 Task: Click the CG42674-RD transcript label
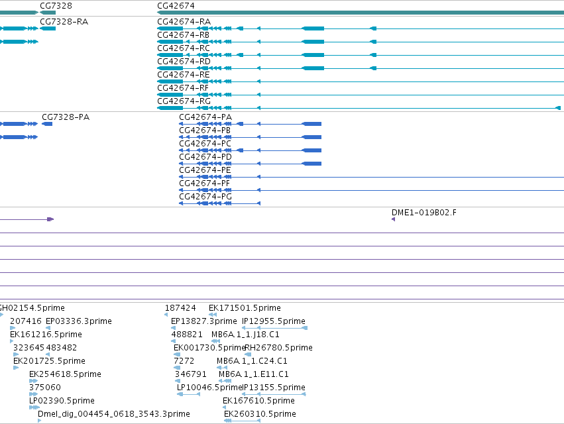[184, 62]
